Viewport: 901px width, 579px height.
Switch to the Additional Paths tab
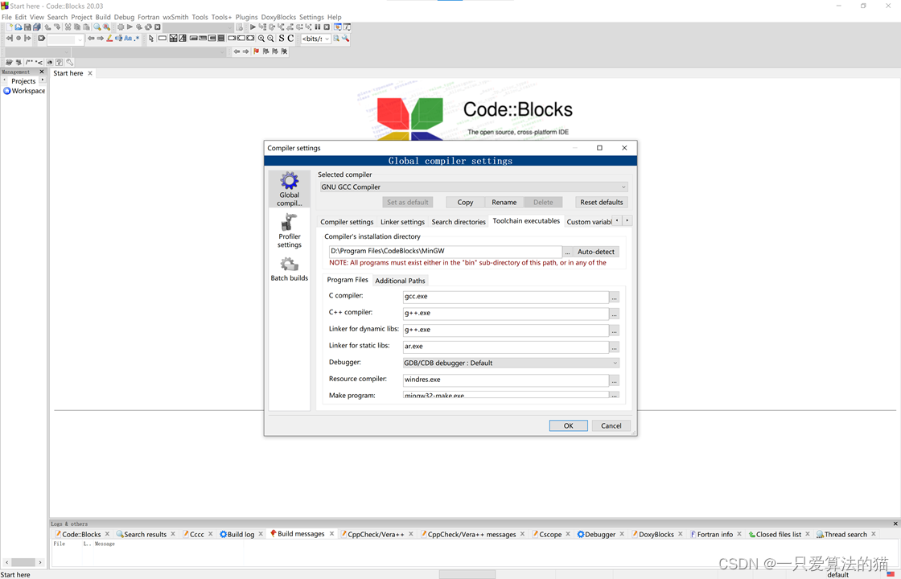[400, 281]
